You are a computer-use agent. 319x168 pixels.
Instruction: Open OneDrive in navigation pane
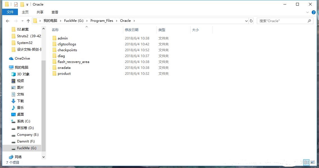pyautogui.click(x=22, y=59)
